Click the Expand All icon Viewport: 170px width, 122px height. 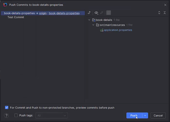(159, 13)
